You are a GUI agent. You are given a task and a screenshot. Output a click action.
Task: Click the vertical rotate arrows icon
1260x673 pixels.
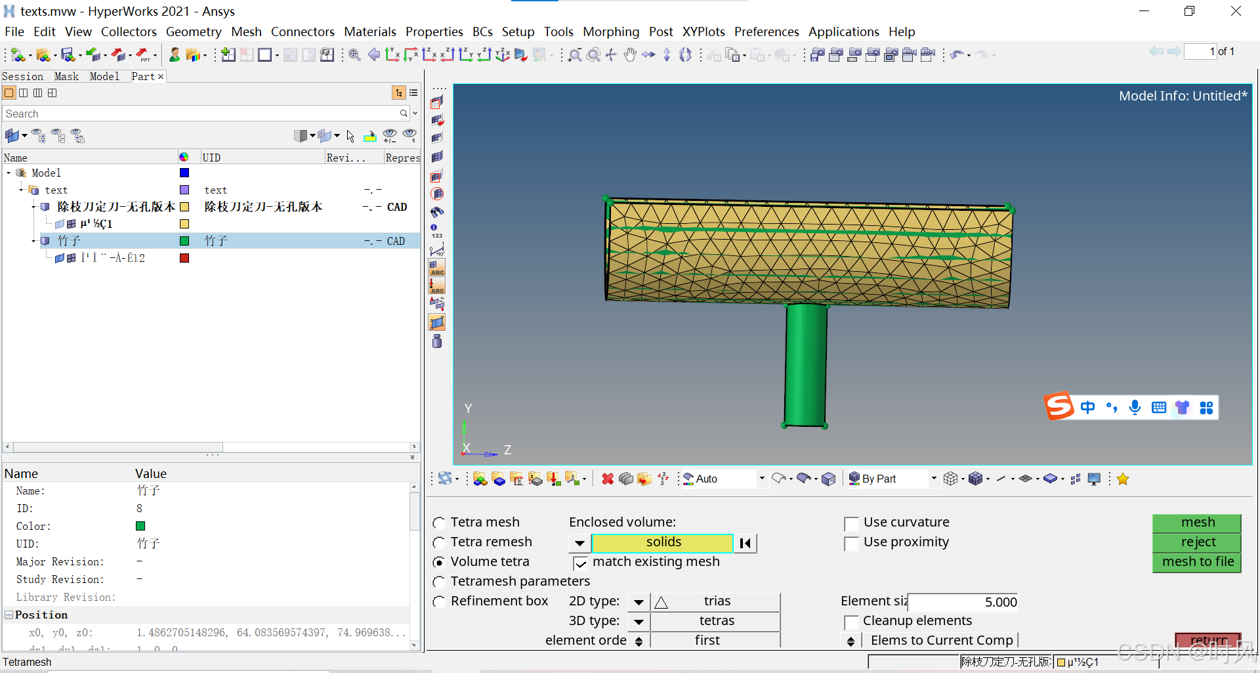pos(667,55)
